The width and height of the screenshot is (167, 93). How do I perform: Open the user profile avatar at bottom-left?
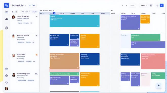coord(7,88)
